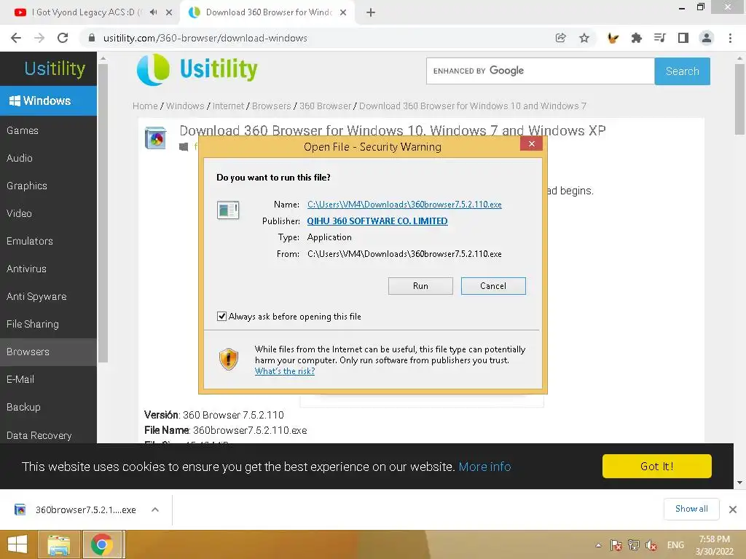Go forward in Chrome
Image resolution: width=746 pixels, height=559 pixels.
[39, 38]
